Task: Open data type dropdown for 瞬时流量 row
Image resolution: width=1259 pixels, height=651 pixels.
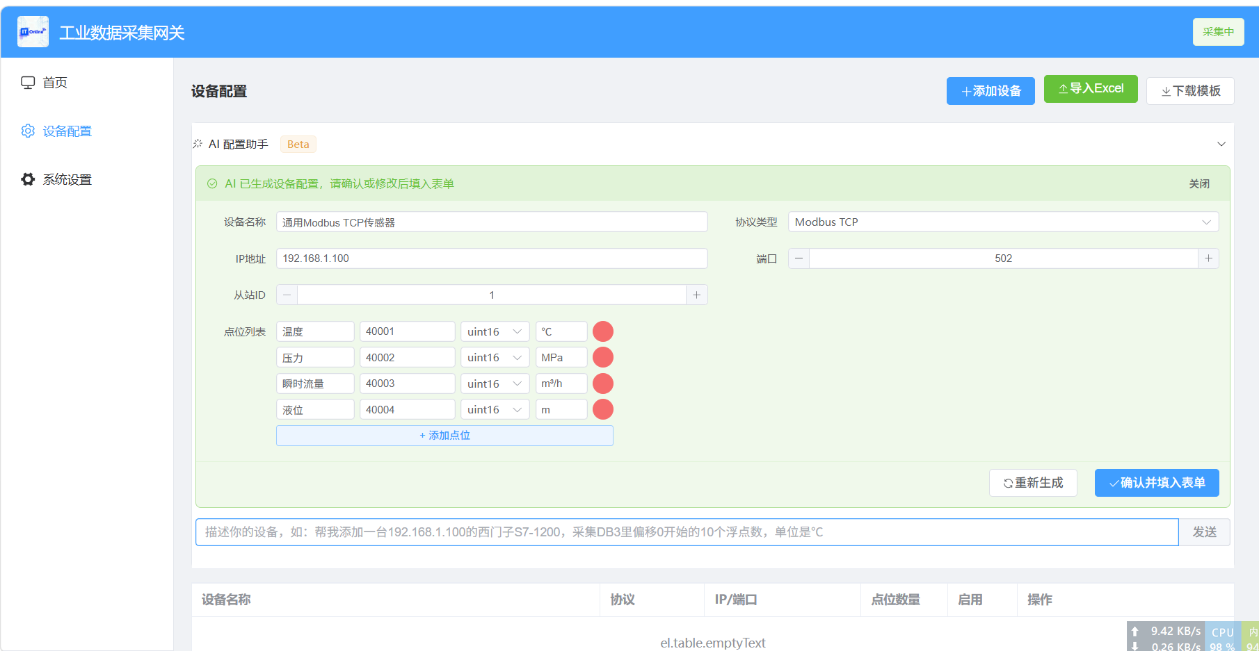Action: [495, 384]
